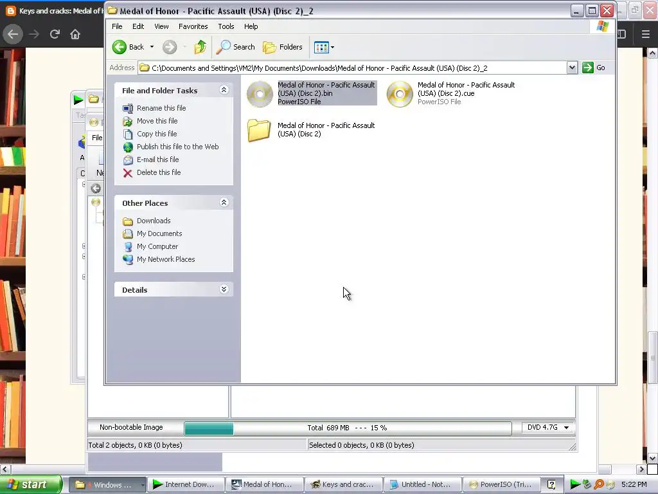Click the browser reload icon
The image size is (658, 494).
pyautogui.click(x=55, y=34)
